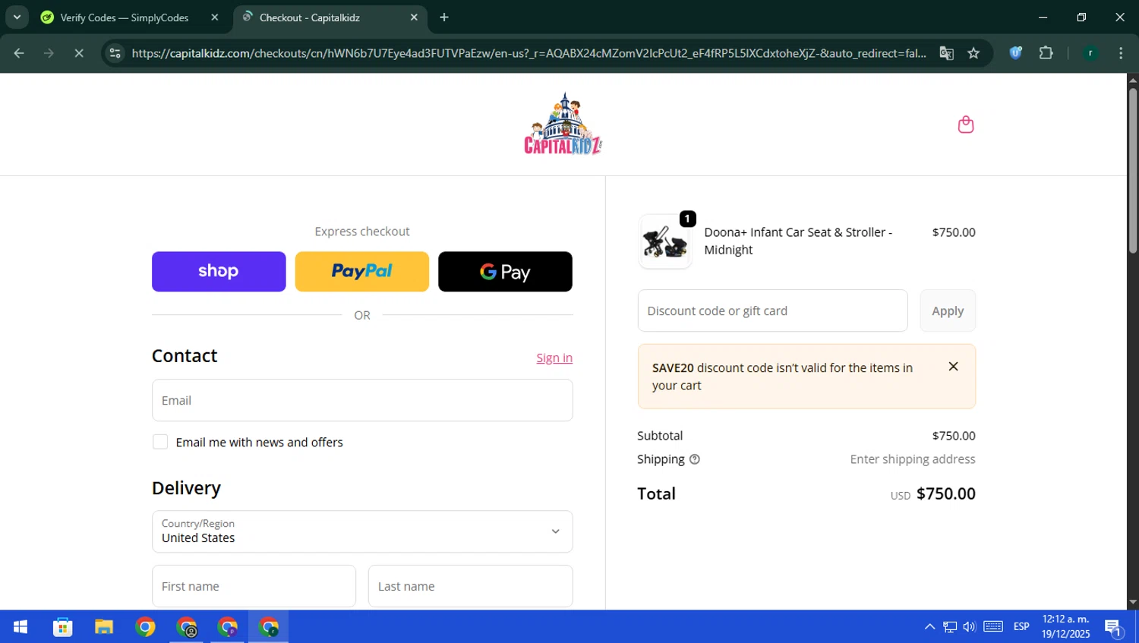The image size is (1139, 643).
Task: Open site information icon in address bar
Action: tap(115, 53)
